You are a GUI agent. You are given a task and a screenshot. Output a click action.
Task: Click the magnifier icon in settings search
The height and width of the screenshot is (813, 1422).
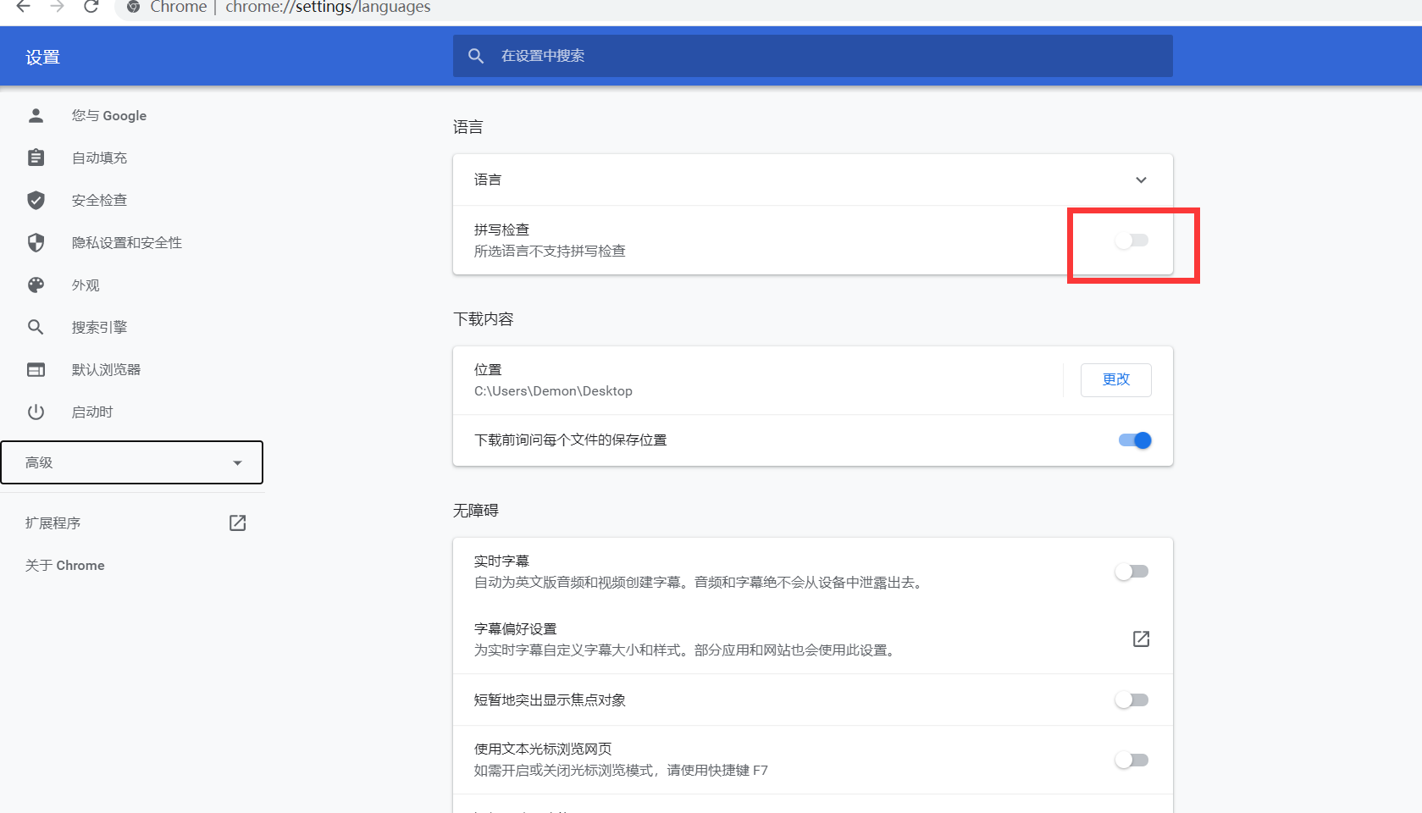point(476,56)
